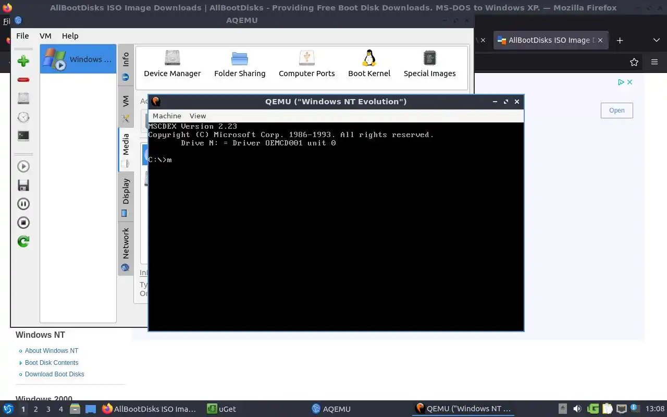Click the hard disk icon in AQEMU sidebar
The image size is (667, 417).
(x=23, y=98)
